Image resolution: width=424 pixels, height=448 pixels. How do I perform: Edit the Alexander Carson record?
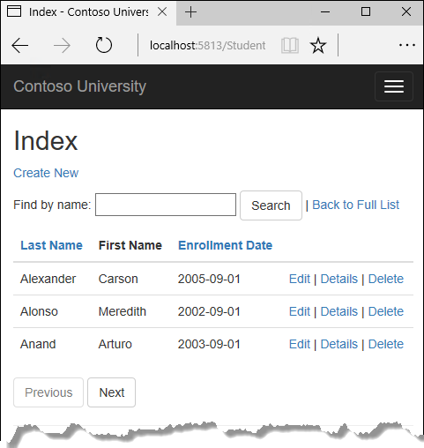[x=300, y=279]
